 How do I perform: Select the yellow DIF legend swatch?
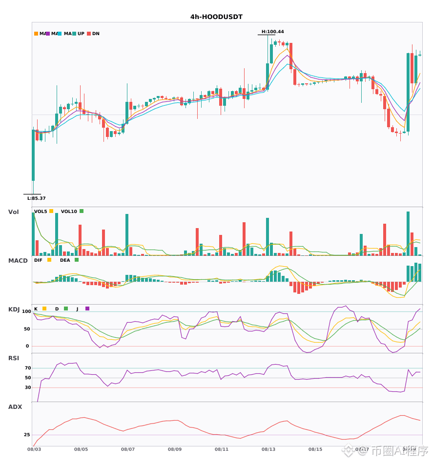49,260
